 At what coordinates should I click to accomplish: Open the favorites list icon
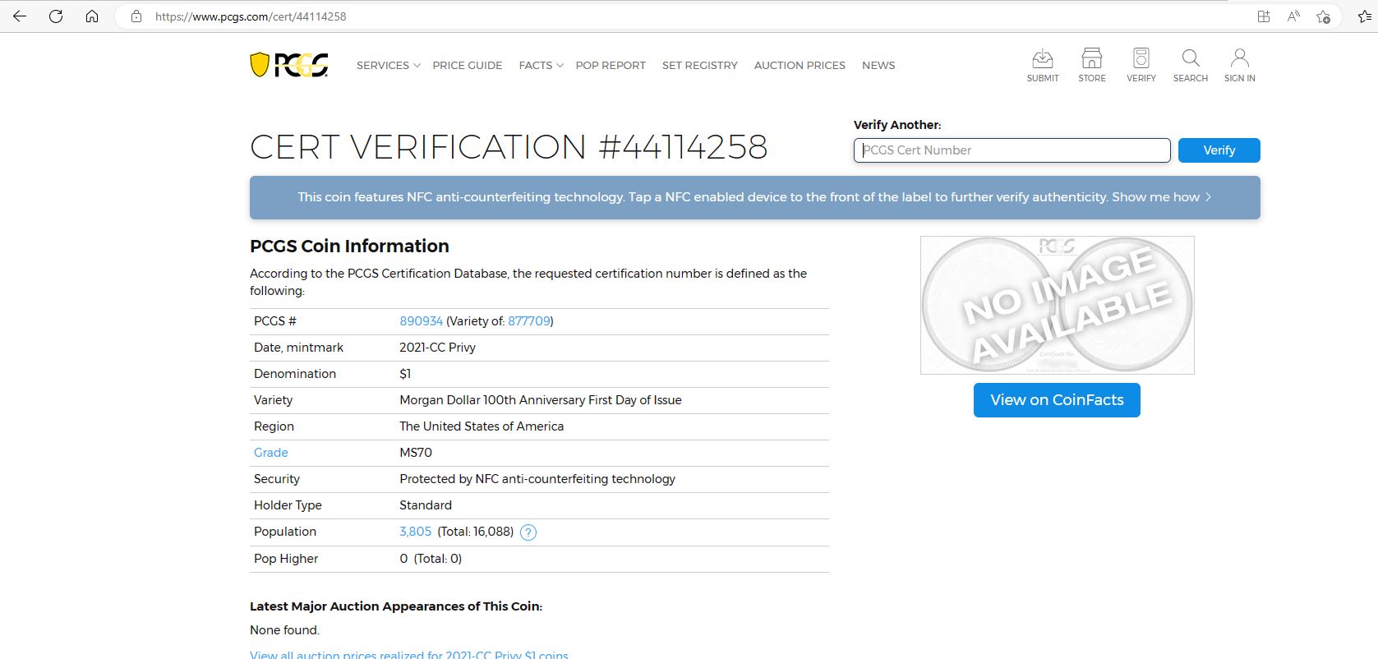pyautogui.click(x=1364, y=16)
